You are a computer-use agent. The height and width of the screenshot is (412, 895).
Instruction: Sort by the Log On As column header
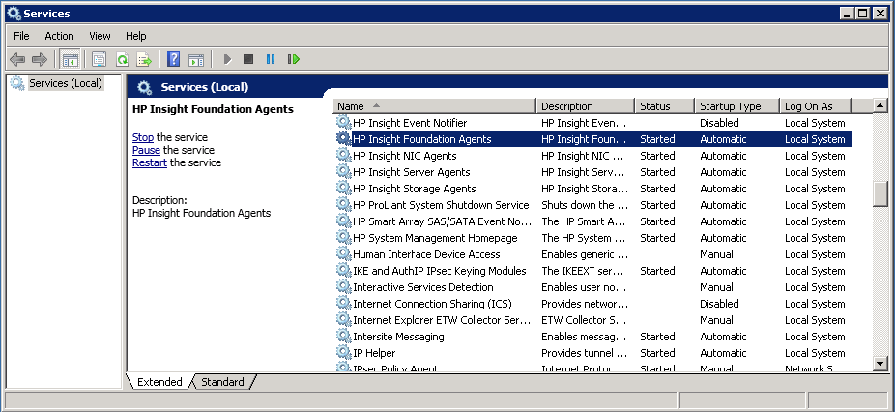(815, 106)
